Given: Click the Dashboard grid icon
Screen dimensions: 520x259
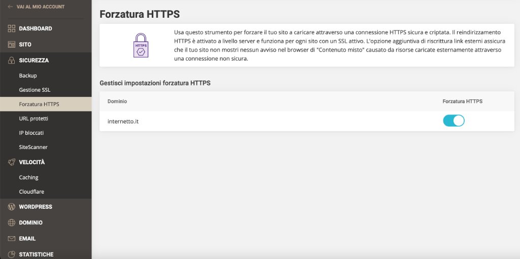Looking at the screenshot, I should [x=12, y=28].
